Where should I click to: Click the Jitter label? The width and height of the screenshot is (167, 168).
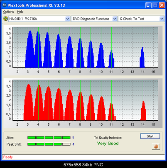10,138
